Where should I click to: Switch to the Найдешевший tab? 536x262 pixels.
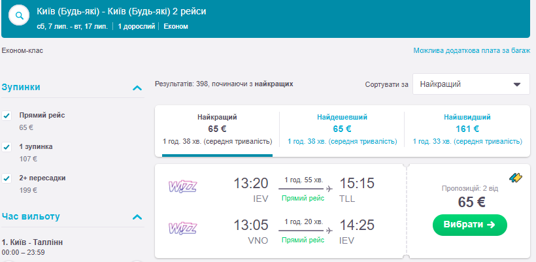[x=342, y=129]
